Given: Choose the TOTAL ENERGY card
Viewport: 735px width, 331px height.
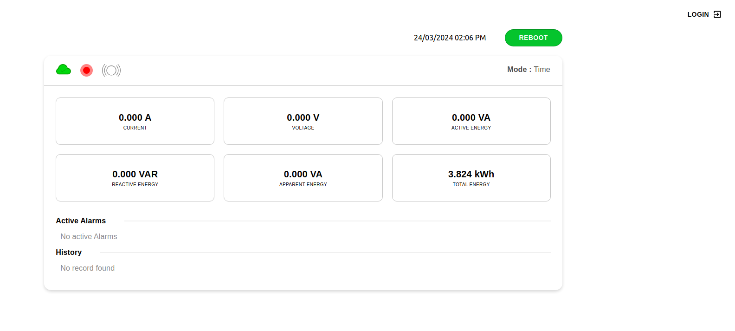Looking at the screenshot, I should [x=471, y=178].
